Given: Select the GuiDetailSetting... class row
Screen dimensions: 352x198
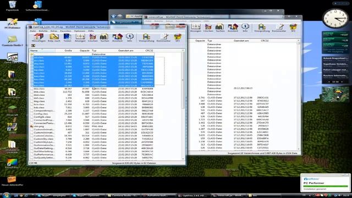Looking at the screenshot, I should click(92, 148).
